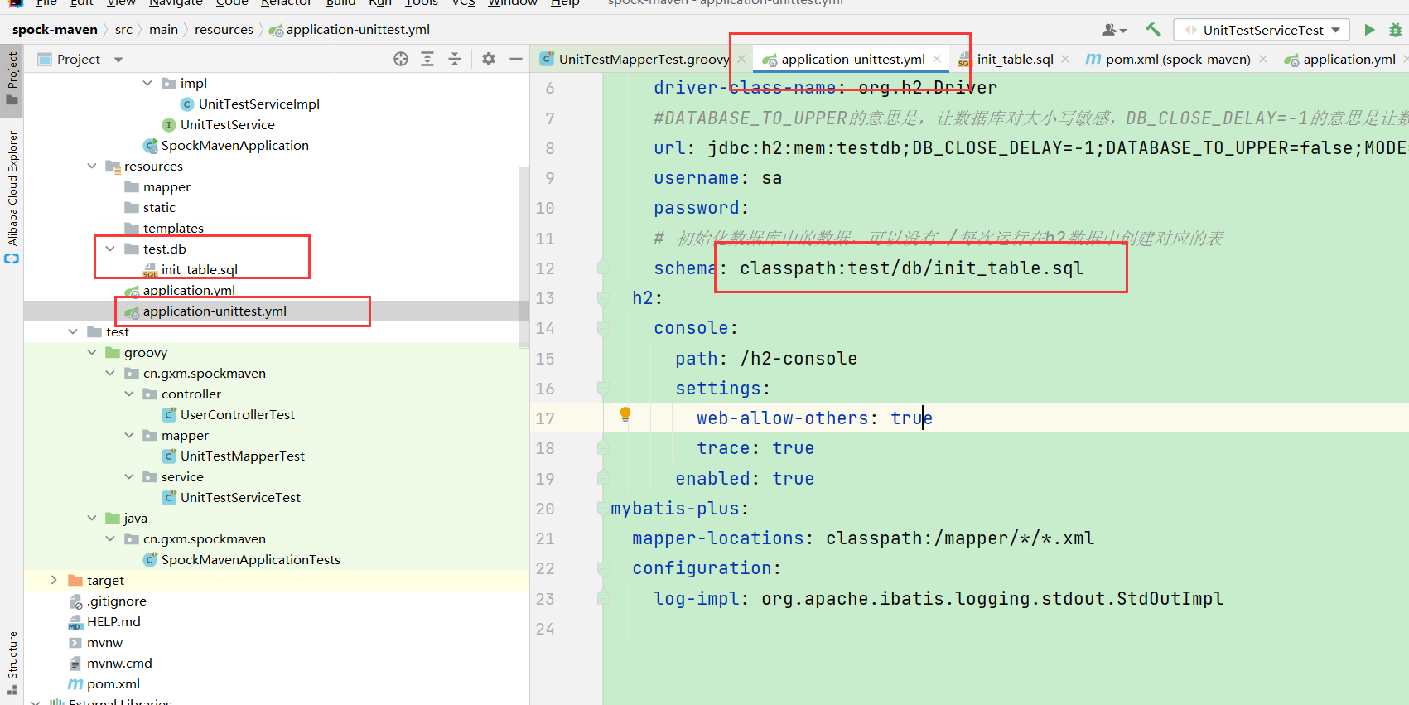This screenshot has width=1409, height=705.
Task: Expand the target folder
Action: point(54,580)
